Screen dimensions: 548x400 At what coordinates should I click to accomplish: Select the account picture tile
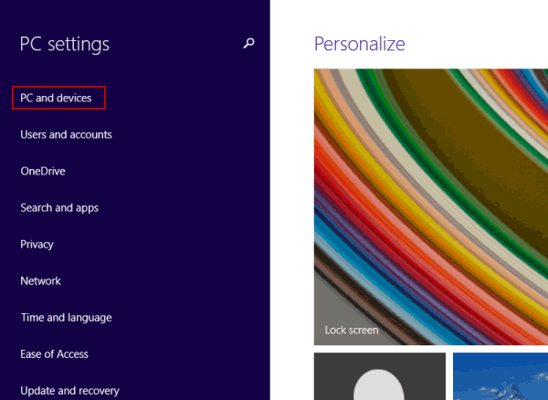(380, 376)
